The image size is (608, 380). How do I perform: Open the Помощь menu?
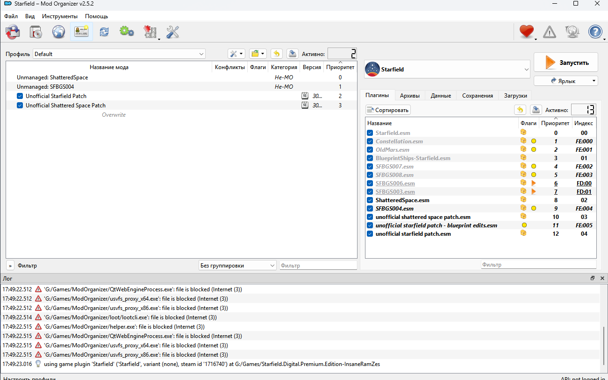96,16
